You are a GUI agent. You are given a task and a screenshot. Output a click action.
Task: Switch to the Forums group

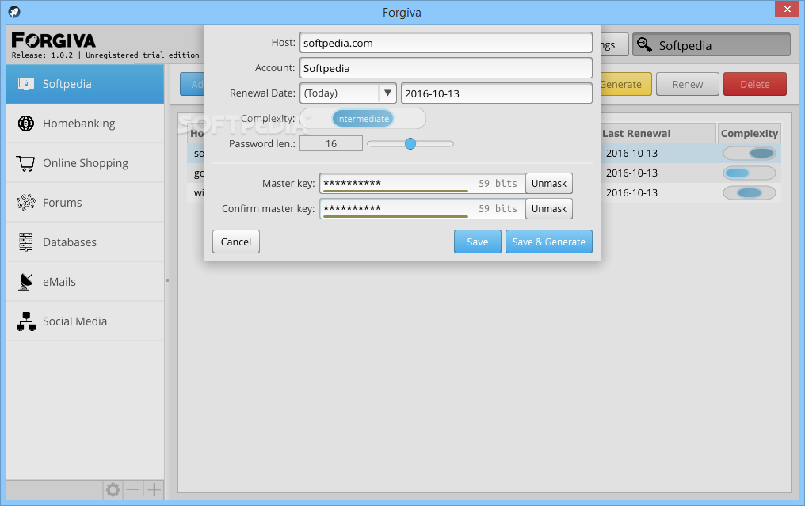point(86,203)
